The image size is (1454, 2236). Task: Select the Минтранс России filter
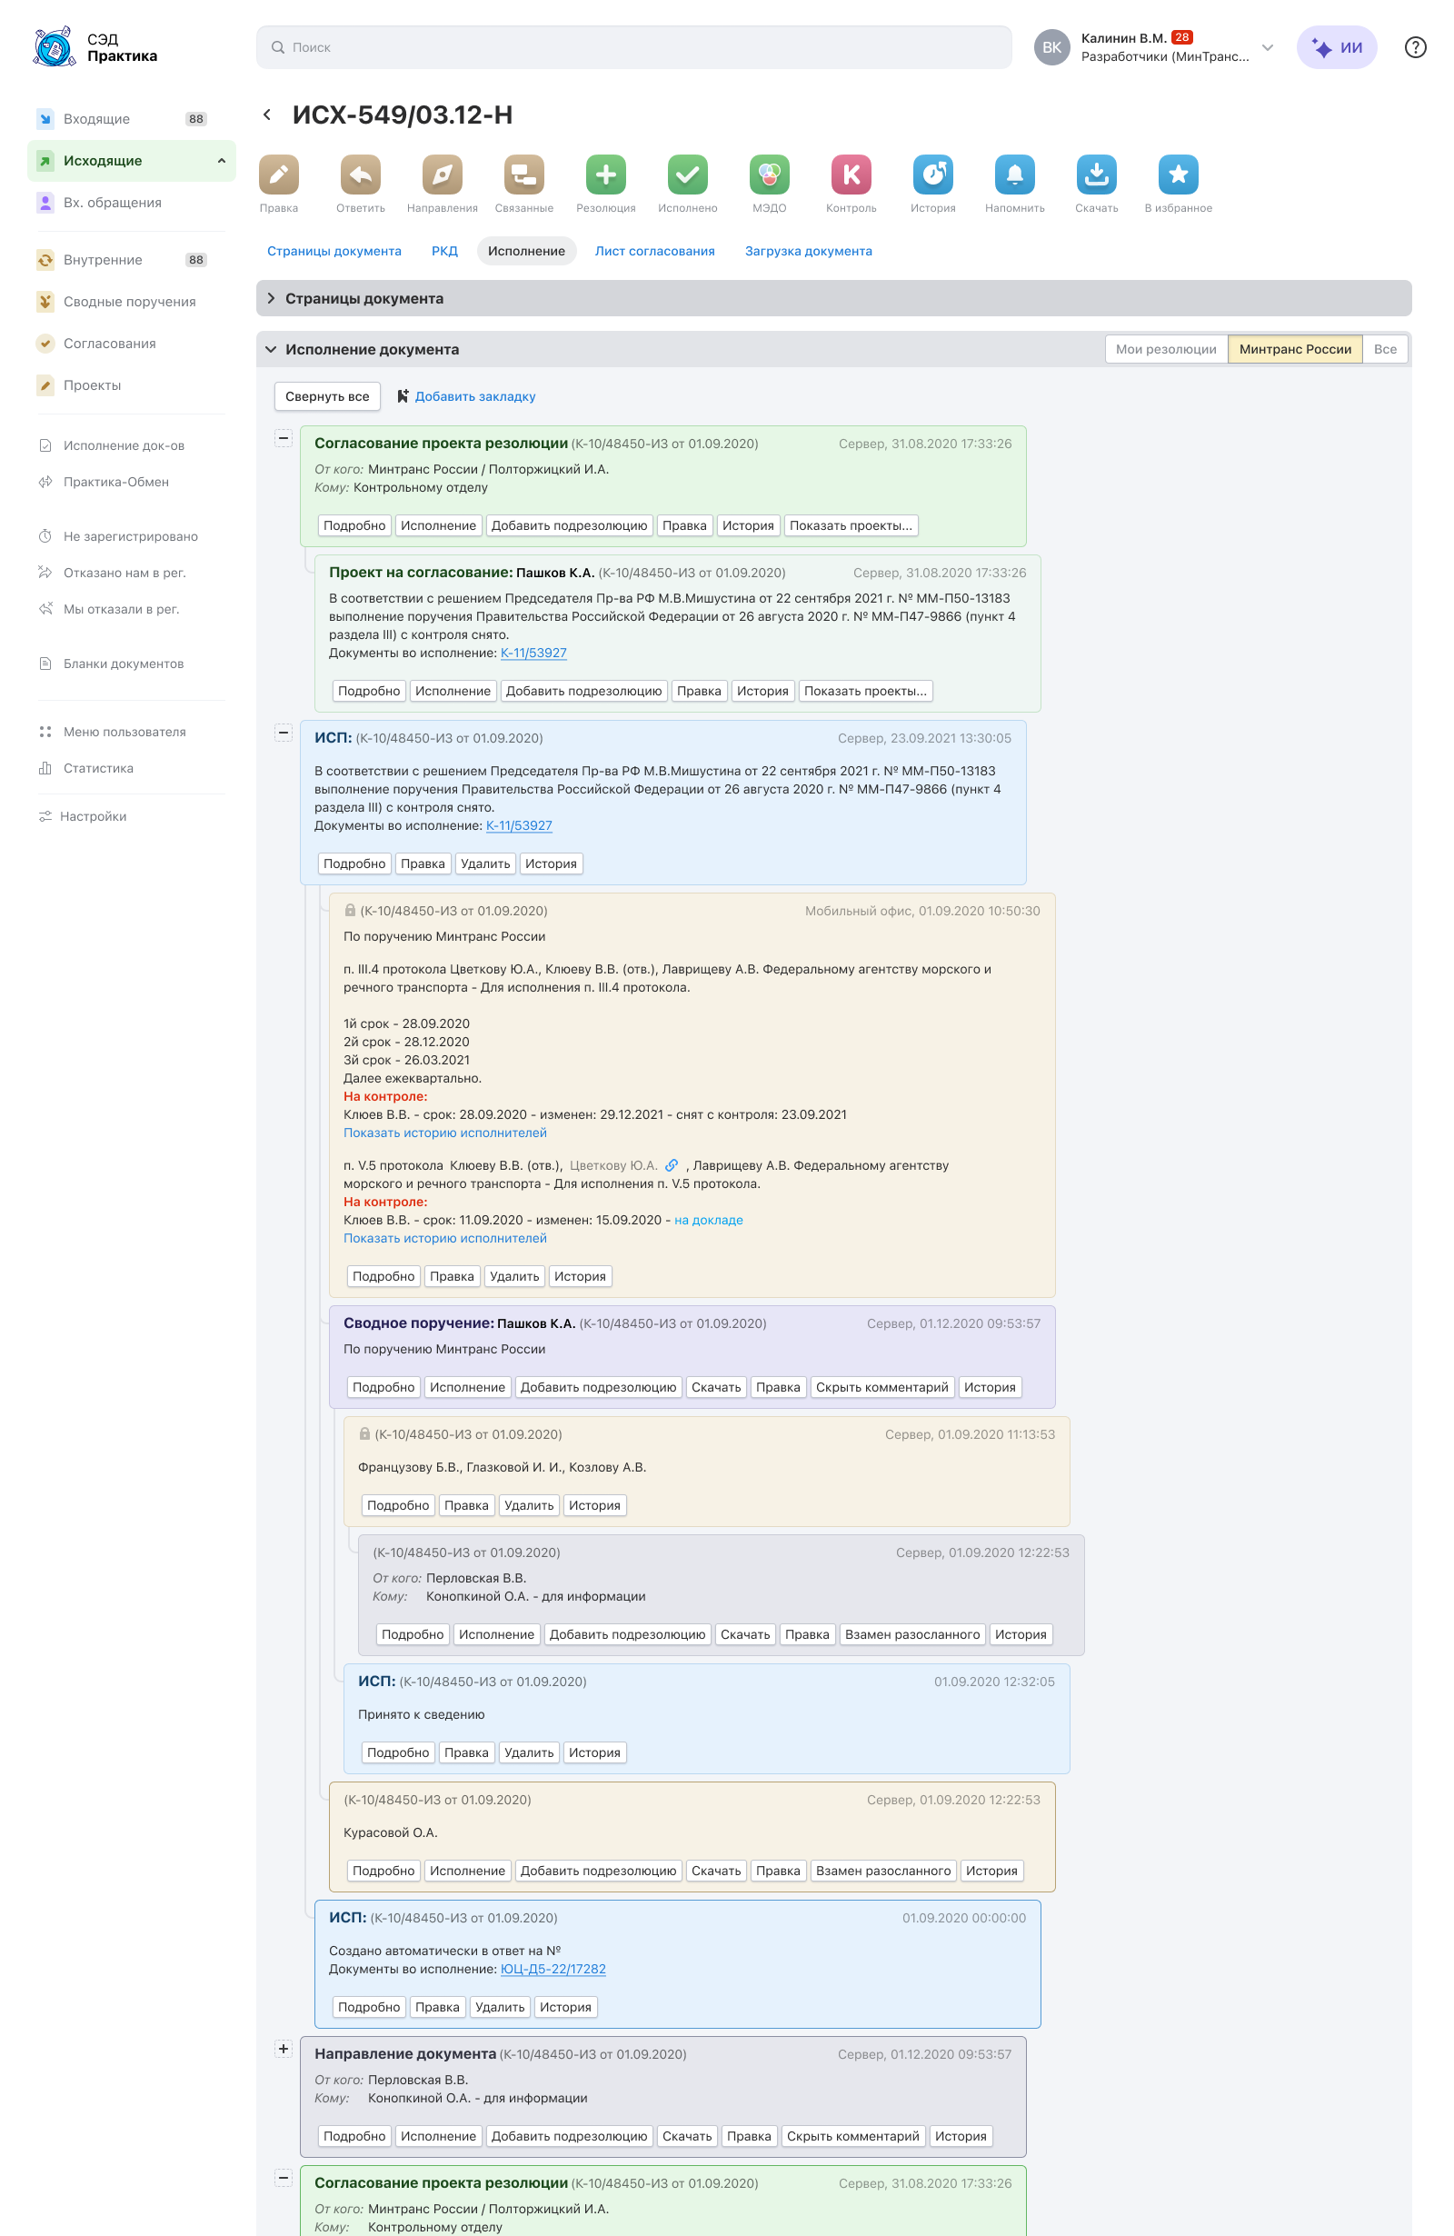(x=1294, y=350)
